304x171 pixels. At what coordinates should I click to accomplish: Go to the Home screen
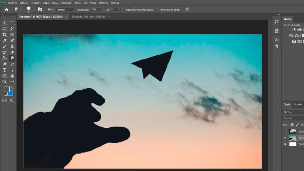pyautogui.click(x=6, y=9)
